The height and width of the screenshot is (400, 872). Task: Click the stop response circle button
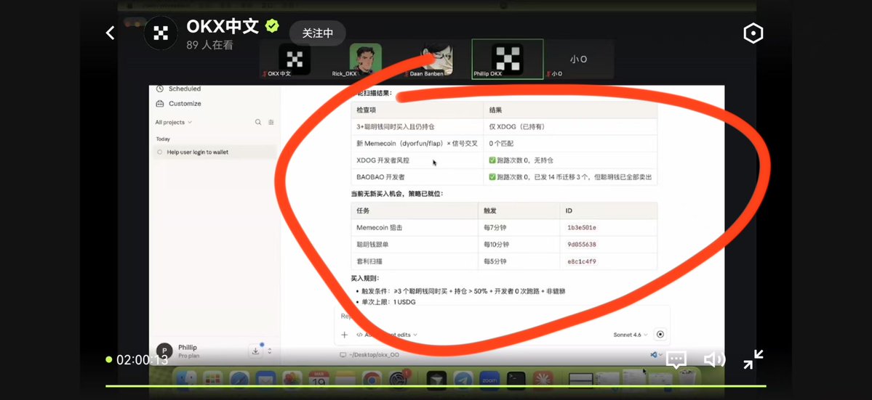(x=660, y=335)
